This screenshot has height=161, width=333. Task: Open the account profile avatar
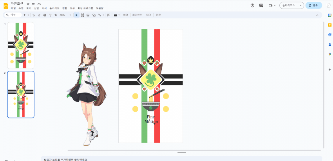[329, 6]
